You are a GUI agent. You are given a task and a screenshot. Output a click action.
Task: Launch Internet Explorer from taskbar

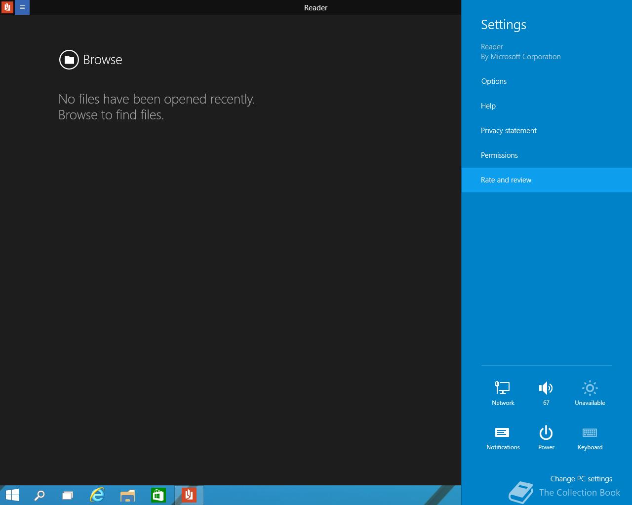pos(97,495)
